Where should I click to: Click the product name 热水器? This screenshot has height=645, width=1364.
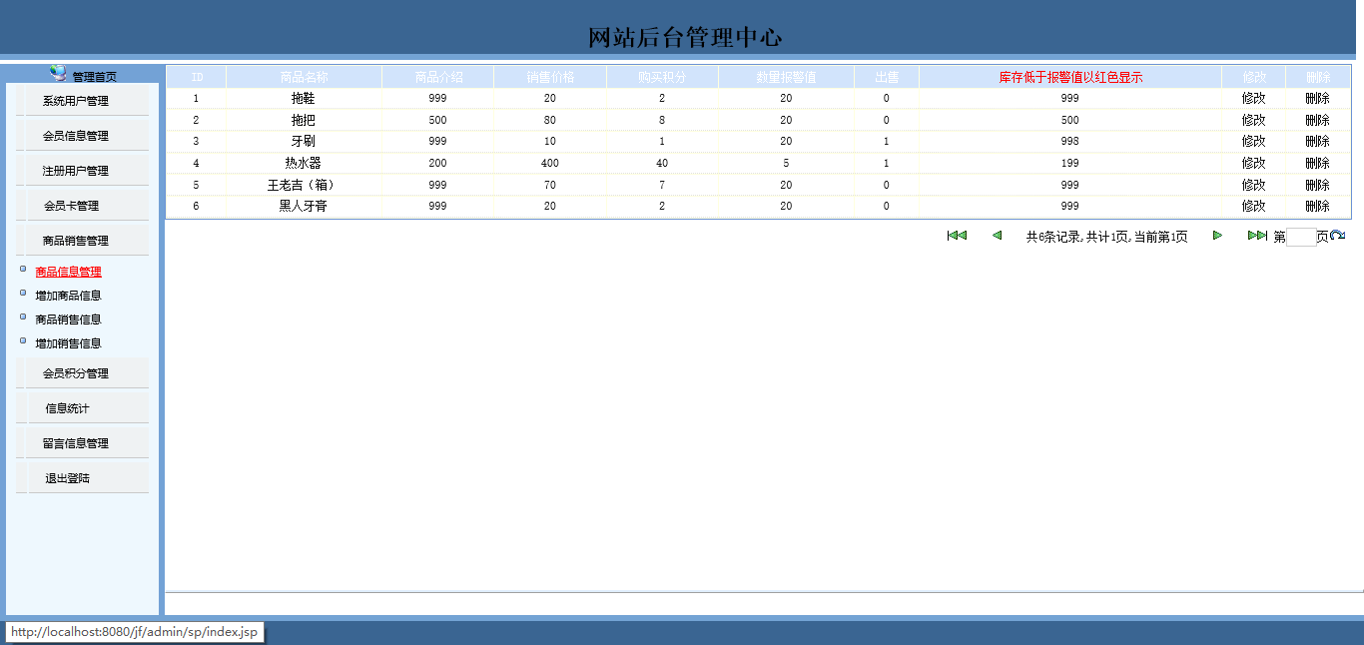(303, 163)
